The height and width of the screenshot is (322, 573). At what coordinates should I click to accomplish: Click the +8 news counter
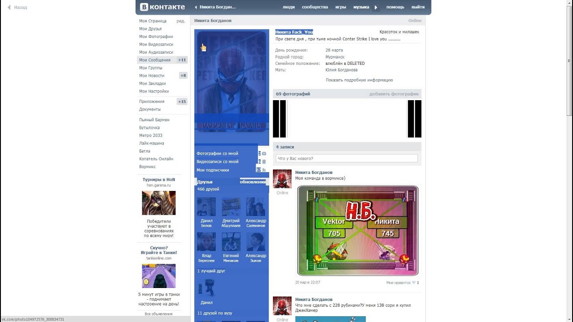pos(183,76)
